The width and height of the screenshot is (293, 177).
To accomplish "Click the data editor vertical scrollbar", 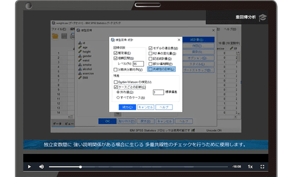I will click(x=238, y=83).
